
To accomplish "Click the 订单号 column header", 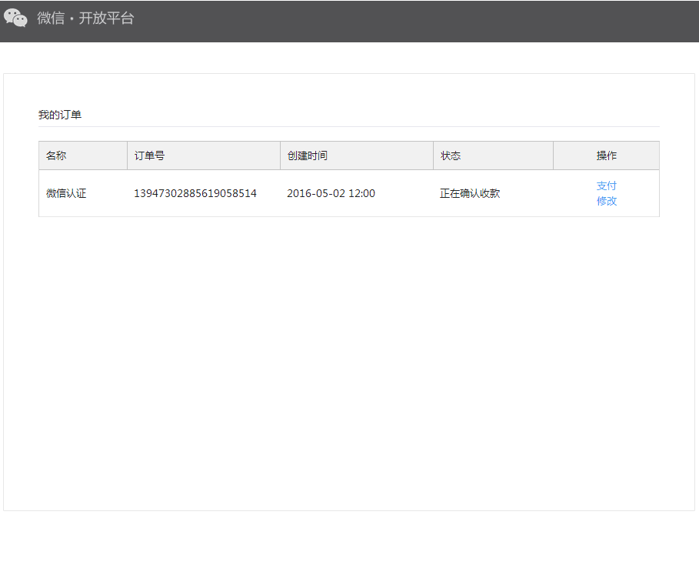I will (204, 155).
